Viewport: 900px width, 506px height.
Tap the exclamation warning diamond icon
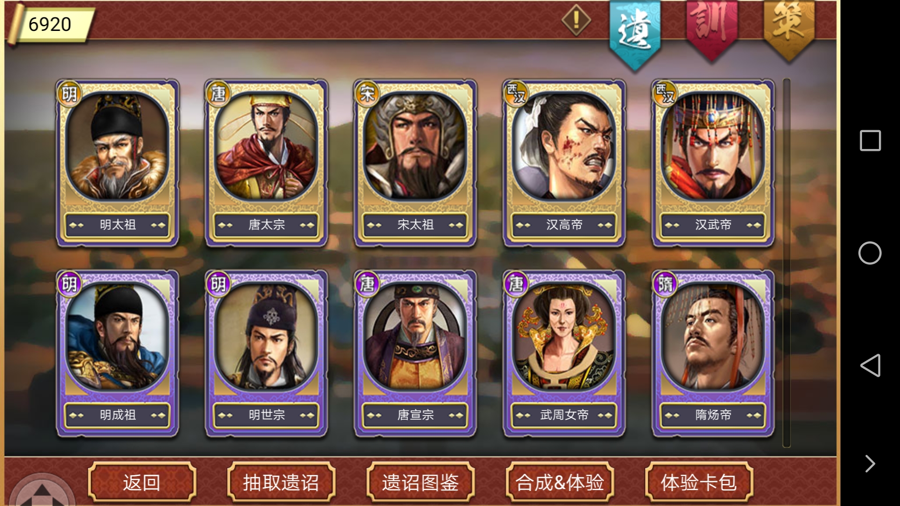(x=576, y=20)
